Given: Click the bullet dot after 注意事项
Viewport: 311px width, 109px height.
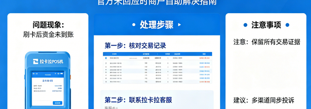Looking at the screenshot, I should (x=287, y=25).
